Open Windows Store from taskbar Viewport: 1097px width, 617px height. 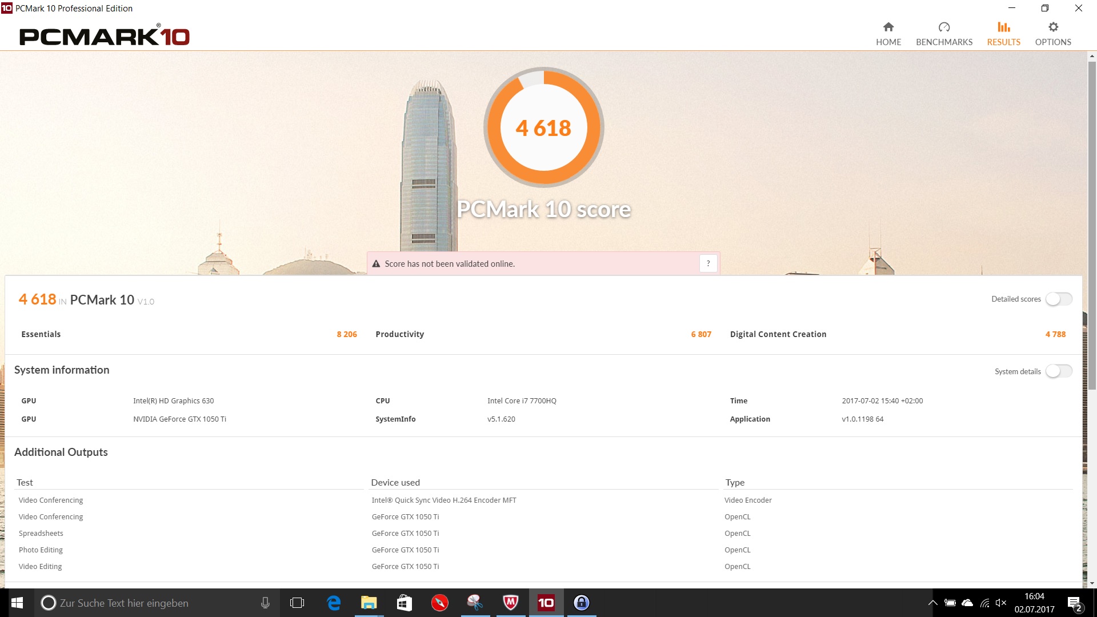405,603
